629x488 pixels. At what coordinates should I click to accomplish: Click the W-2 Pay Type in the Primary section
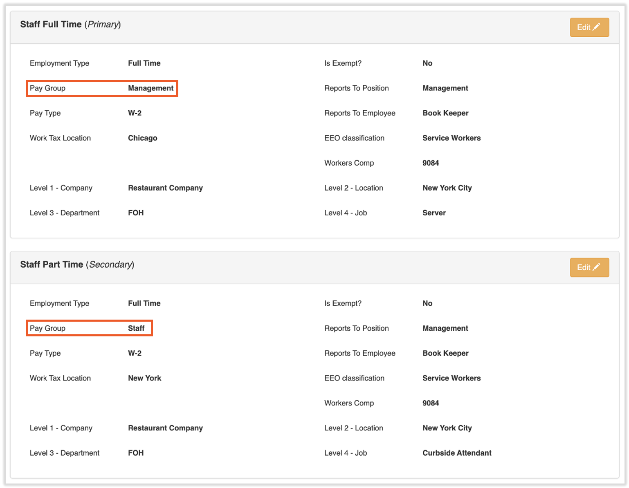135,113
